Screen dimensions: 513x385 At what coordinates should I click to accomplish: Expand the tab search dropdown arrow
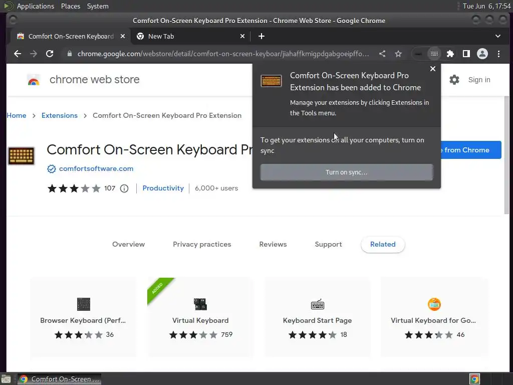tap(497, 36)
